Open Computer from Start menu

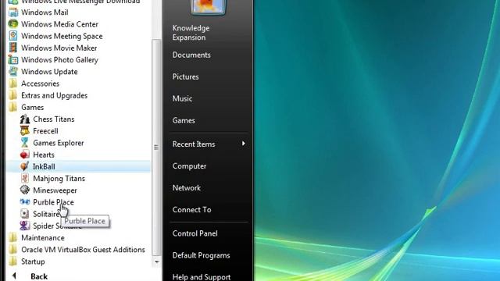[x=189, y=166]
